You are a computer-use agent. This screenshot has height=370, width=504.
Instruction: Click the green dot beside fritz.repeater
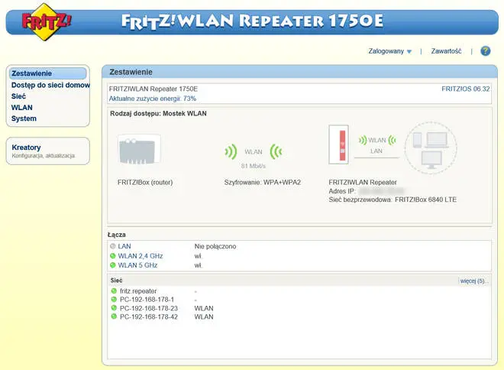114,290
